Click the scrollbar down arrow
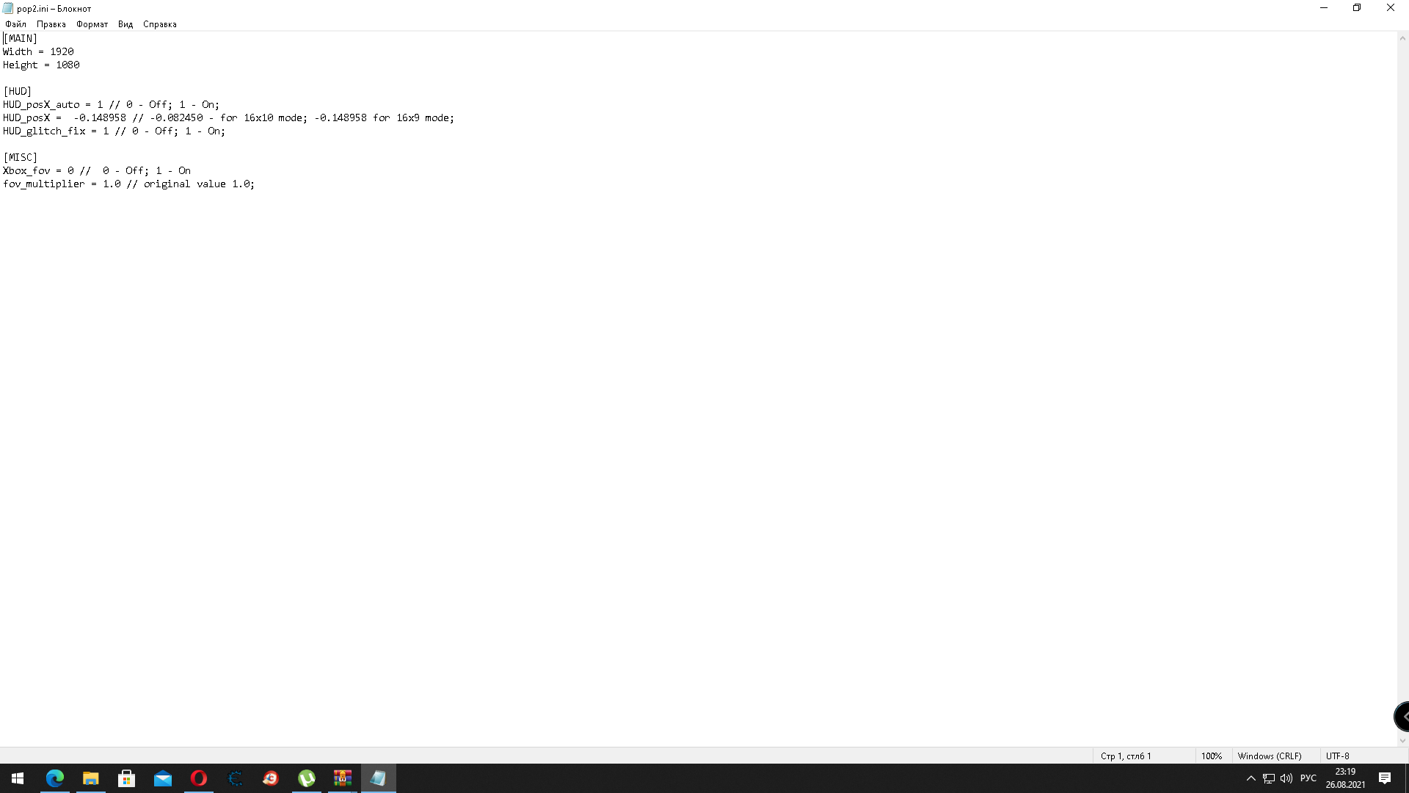This screenshot has height=793, width=1409. pos(1402,741)
